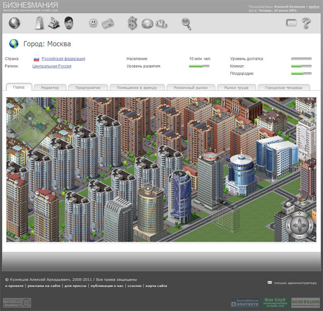Click the question mark help icon

tap(307, 23)
